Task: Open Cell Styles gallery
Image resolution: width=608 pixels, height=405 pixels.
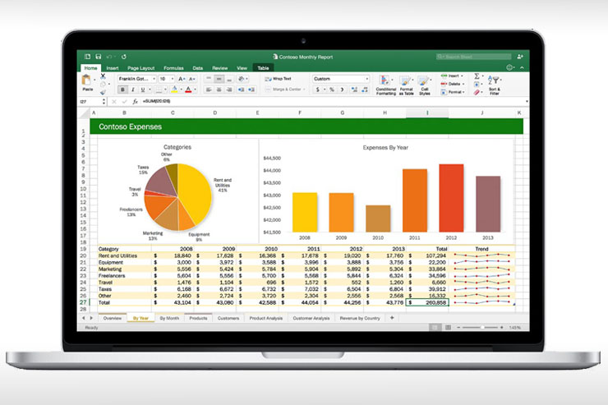Action: [424, 83]
